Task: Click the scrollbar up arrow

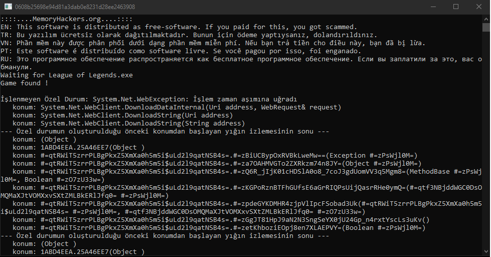Action: point(485,19)
